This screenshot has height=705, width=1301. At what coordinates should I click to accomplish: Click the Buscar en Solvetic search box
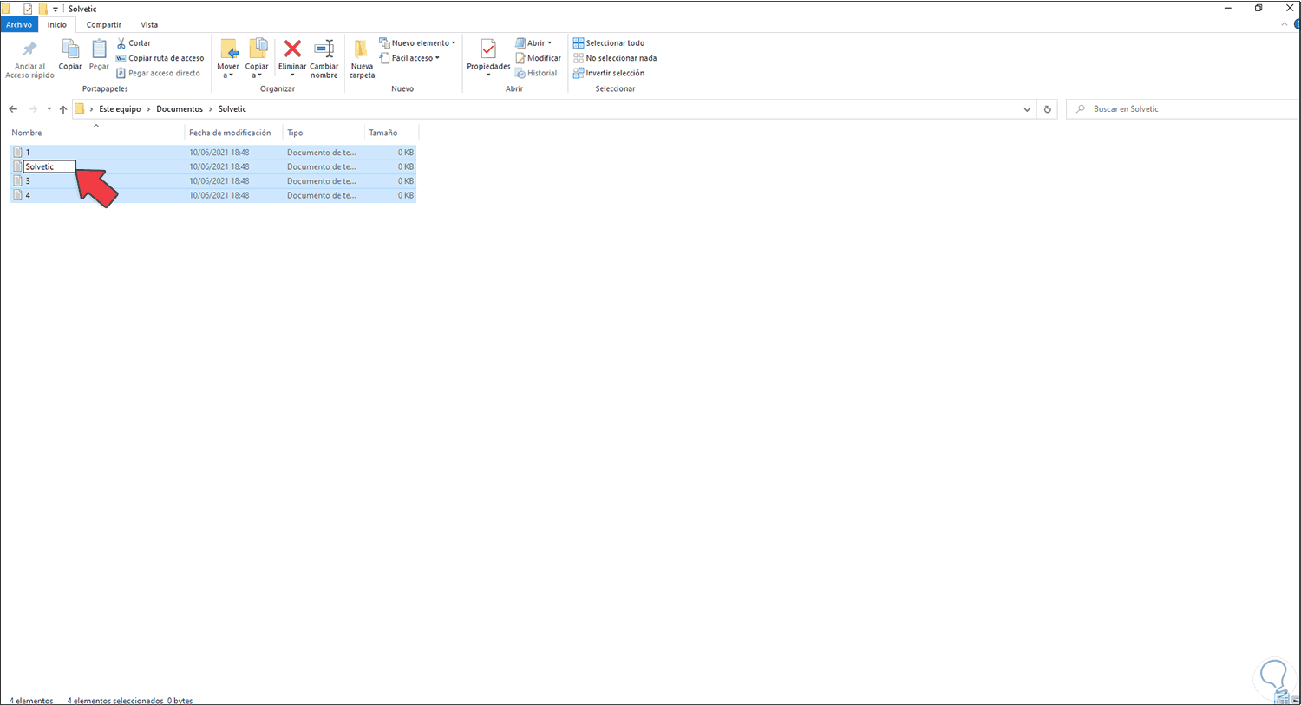point(1181,109)
